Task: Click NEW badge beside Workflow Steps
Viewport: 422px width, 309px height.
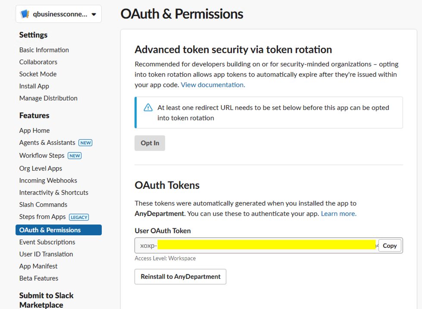Action: [x=75, y=156]
